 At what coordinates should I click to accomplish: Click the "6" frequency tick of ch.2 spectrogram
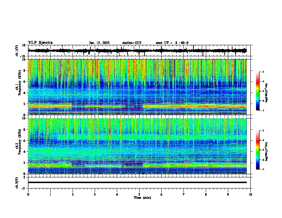point(25,141)
